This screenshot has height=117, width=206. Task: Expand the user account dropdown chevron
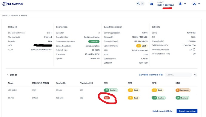(x=199, y=4)
